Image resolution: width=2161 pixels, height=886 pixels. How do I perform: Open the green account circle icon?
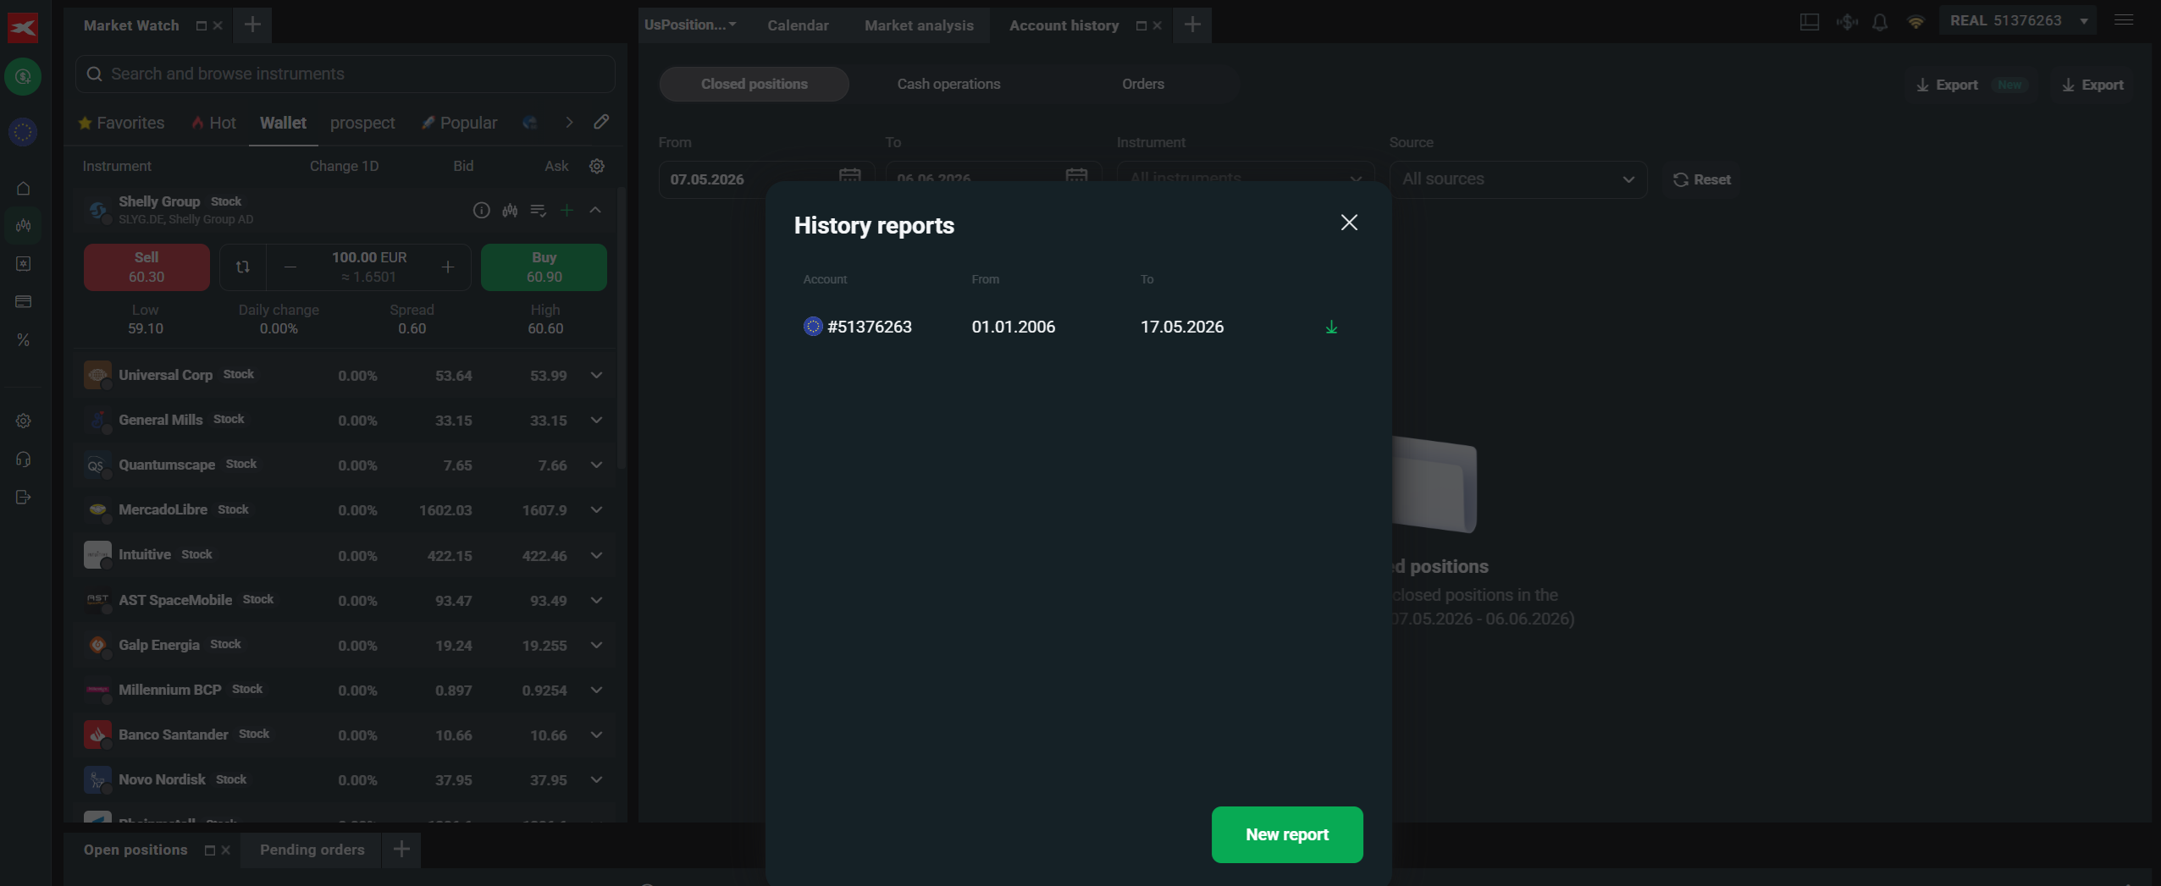pyautogui.click(x=23, y=77)
